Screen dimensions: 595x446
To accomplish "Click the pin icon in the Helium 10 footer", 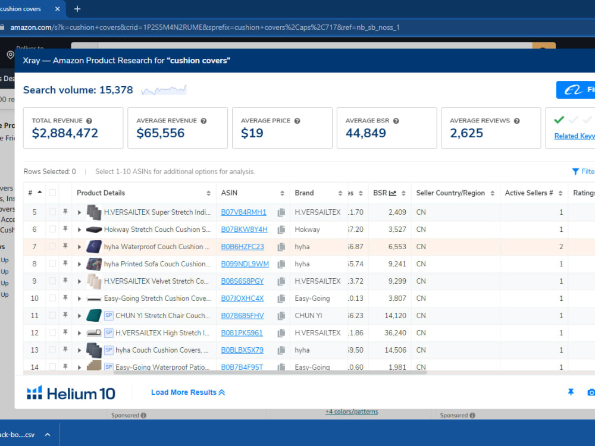I will pos(571,392).
